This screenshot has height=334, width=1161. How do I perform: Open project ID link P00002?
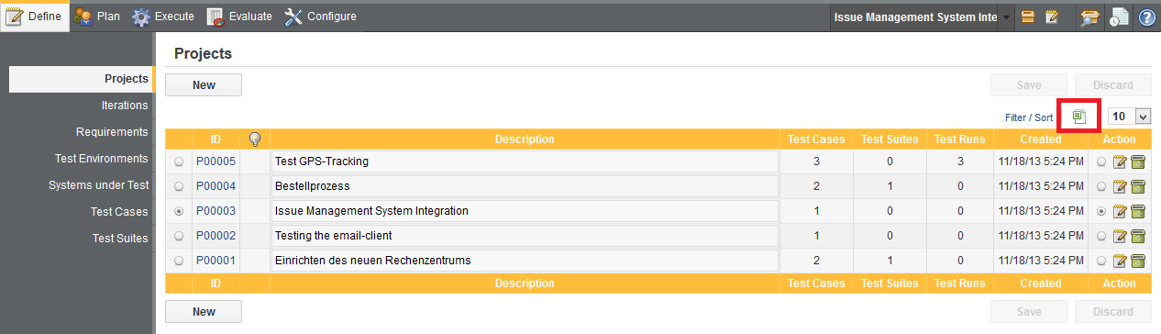[x=216, y=236]
